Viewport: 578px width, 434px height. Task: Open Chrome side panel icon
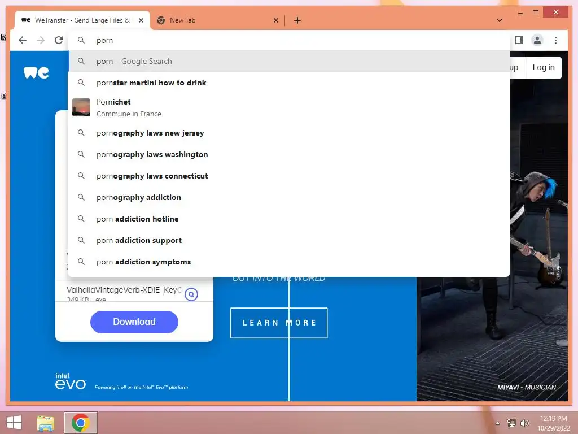(x=519, y=40)
